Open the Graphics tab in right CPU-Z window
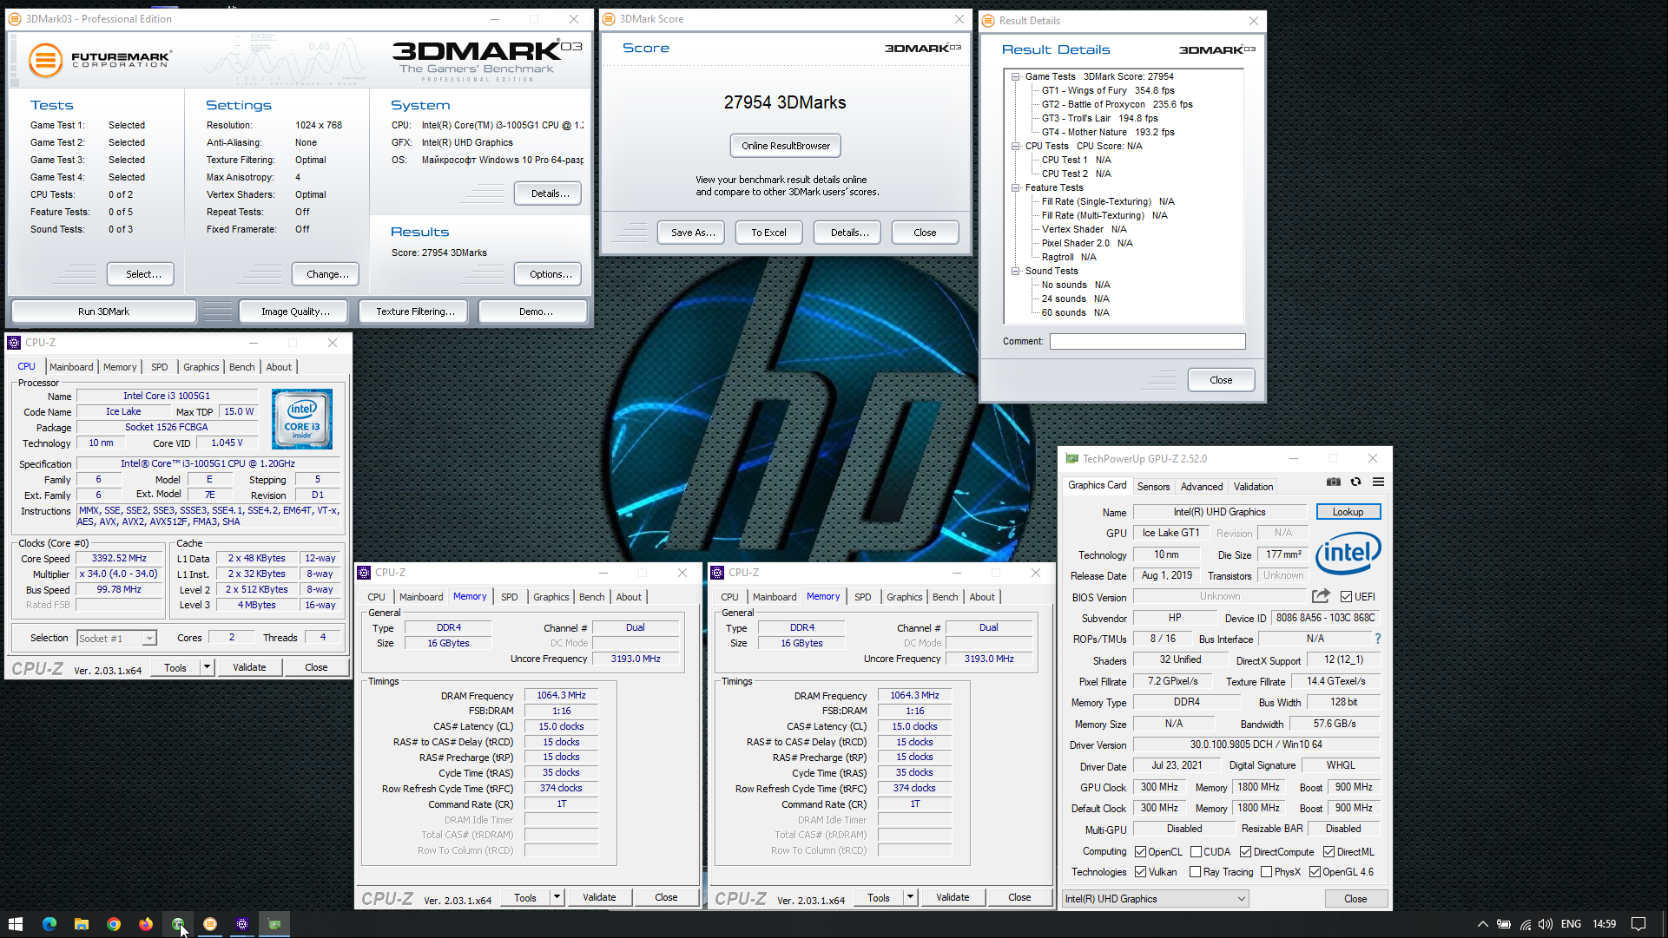1668x938 pixels. pyautogui.click(x=904, y=597)
